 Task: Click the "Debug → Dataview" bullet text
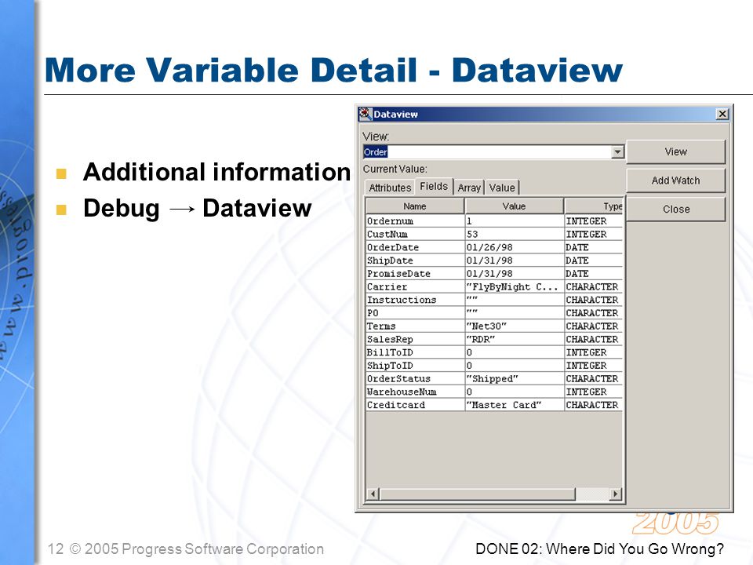(x=198, y=209)
